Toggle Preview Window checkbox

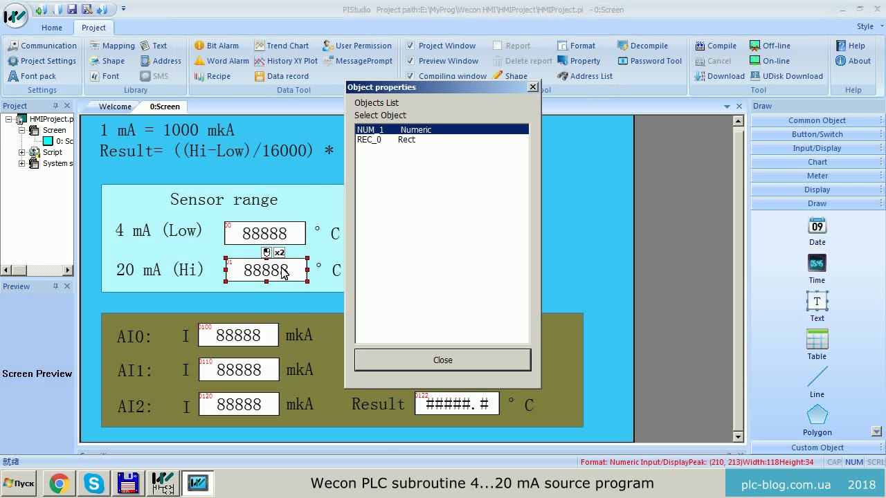410,61
